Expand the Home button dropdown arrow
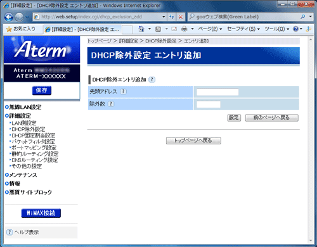This screenshot has height=247, width=317. click(x=150, y=29)
